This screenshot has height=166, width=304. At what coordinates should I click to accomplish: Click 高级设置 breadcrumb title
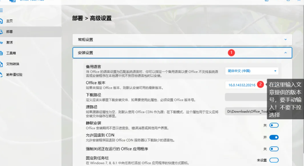(x=101, y=18)
